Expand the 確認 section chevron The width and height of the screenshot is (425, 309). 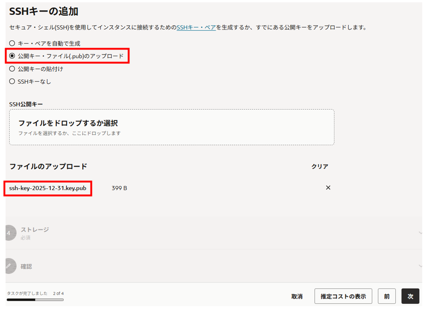419,266
